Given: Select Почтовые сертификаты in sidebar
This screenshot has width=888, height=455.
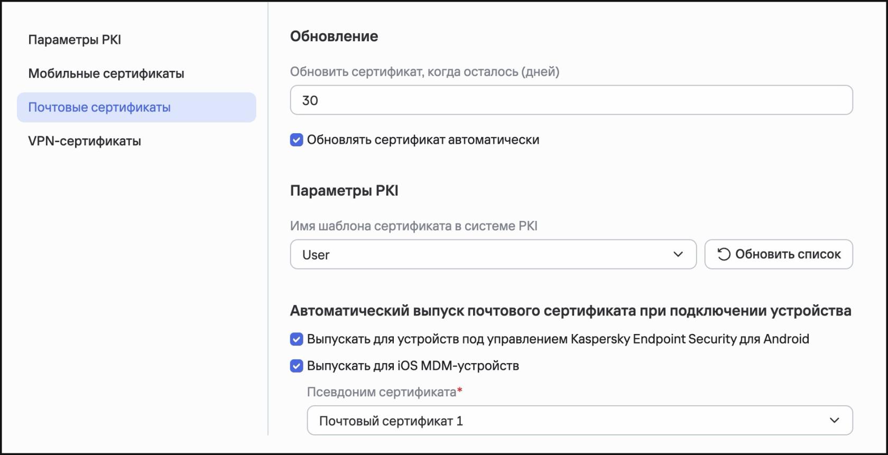Looking at the screenshot, I should tap(136, 107).
